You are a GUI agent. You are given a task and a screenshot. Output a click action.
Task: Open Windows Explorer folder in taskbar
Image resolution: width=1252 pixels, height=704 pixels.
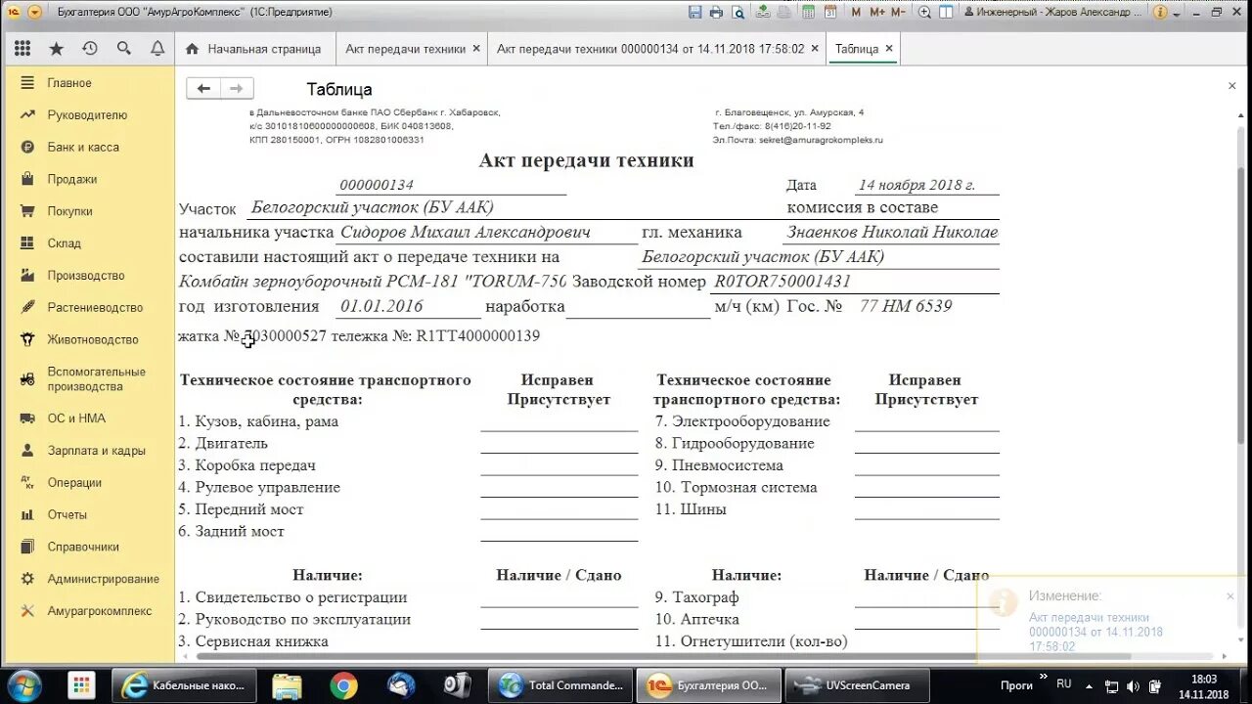(x=287, y=685)
